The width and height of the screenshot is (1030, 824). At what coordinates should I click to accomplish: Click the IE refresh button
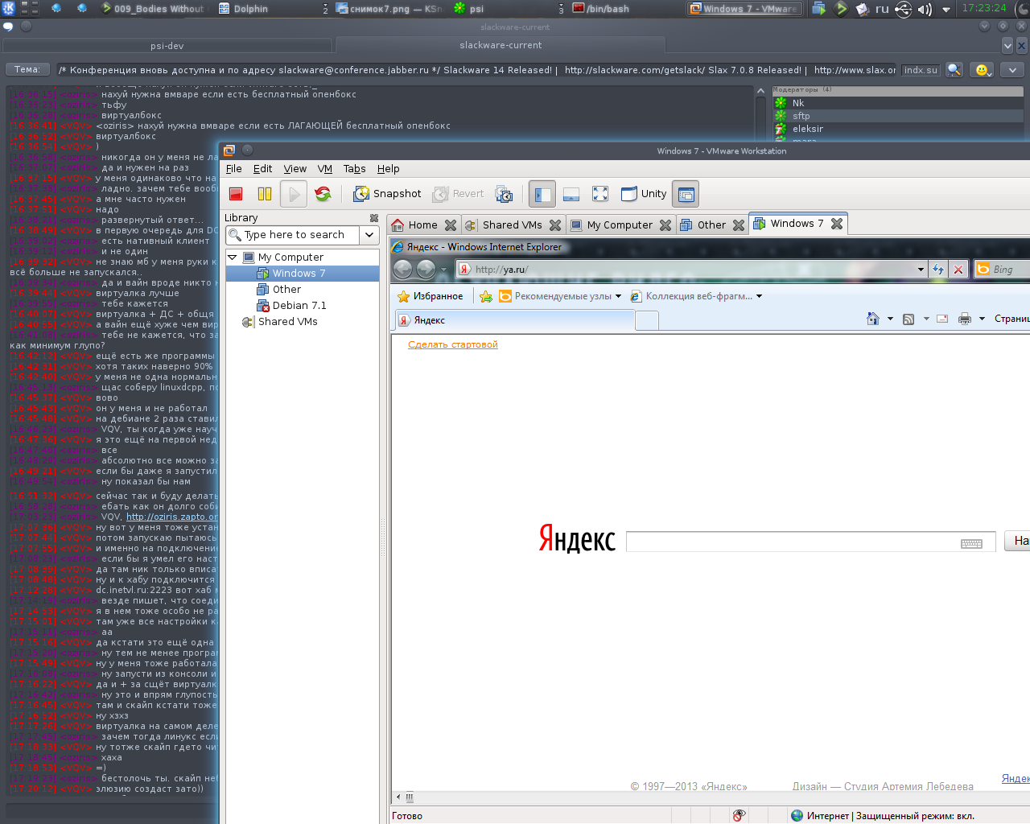(938, 270)
